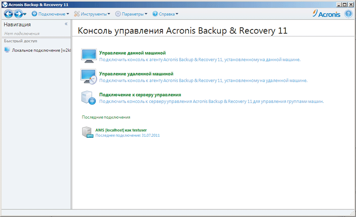
Task: Click the Управление данной машиной link
Action: 132,53
